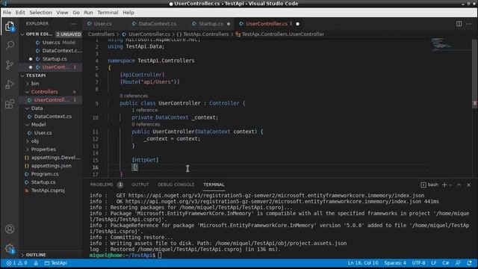The height and width of the screenshot is (269, 478).
Task: Open the feedback icon in status bar
Action: (458, 263)
